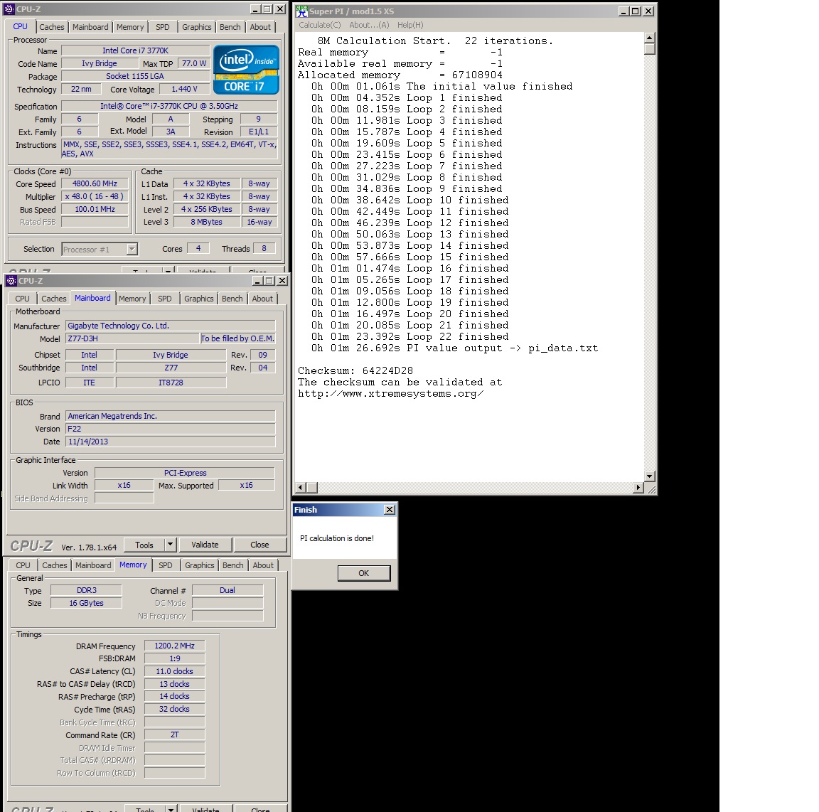Click OK in the Finish dialog
The image size is (819, 812).
click(363, 573)
